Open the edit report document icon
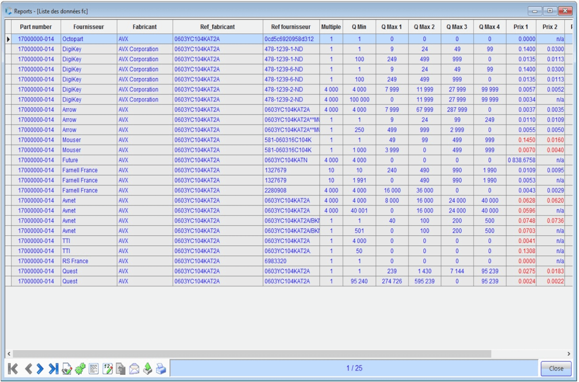The height and width of the screenshot is (382, 579). [67, 369]
